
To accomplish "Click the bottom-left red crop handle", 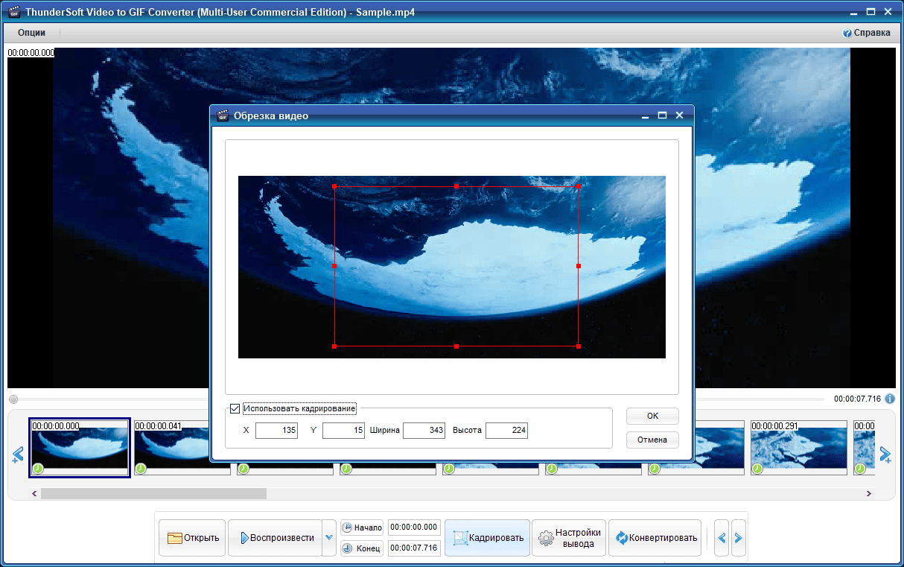I will pos(334,346).
